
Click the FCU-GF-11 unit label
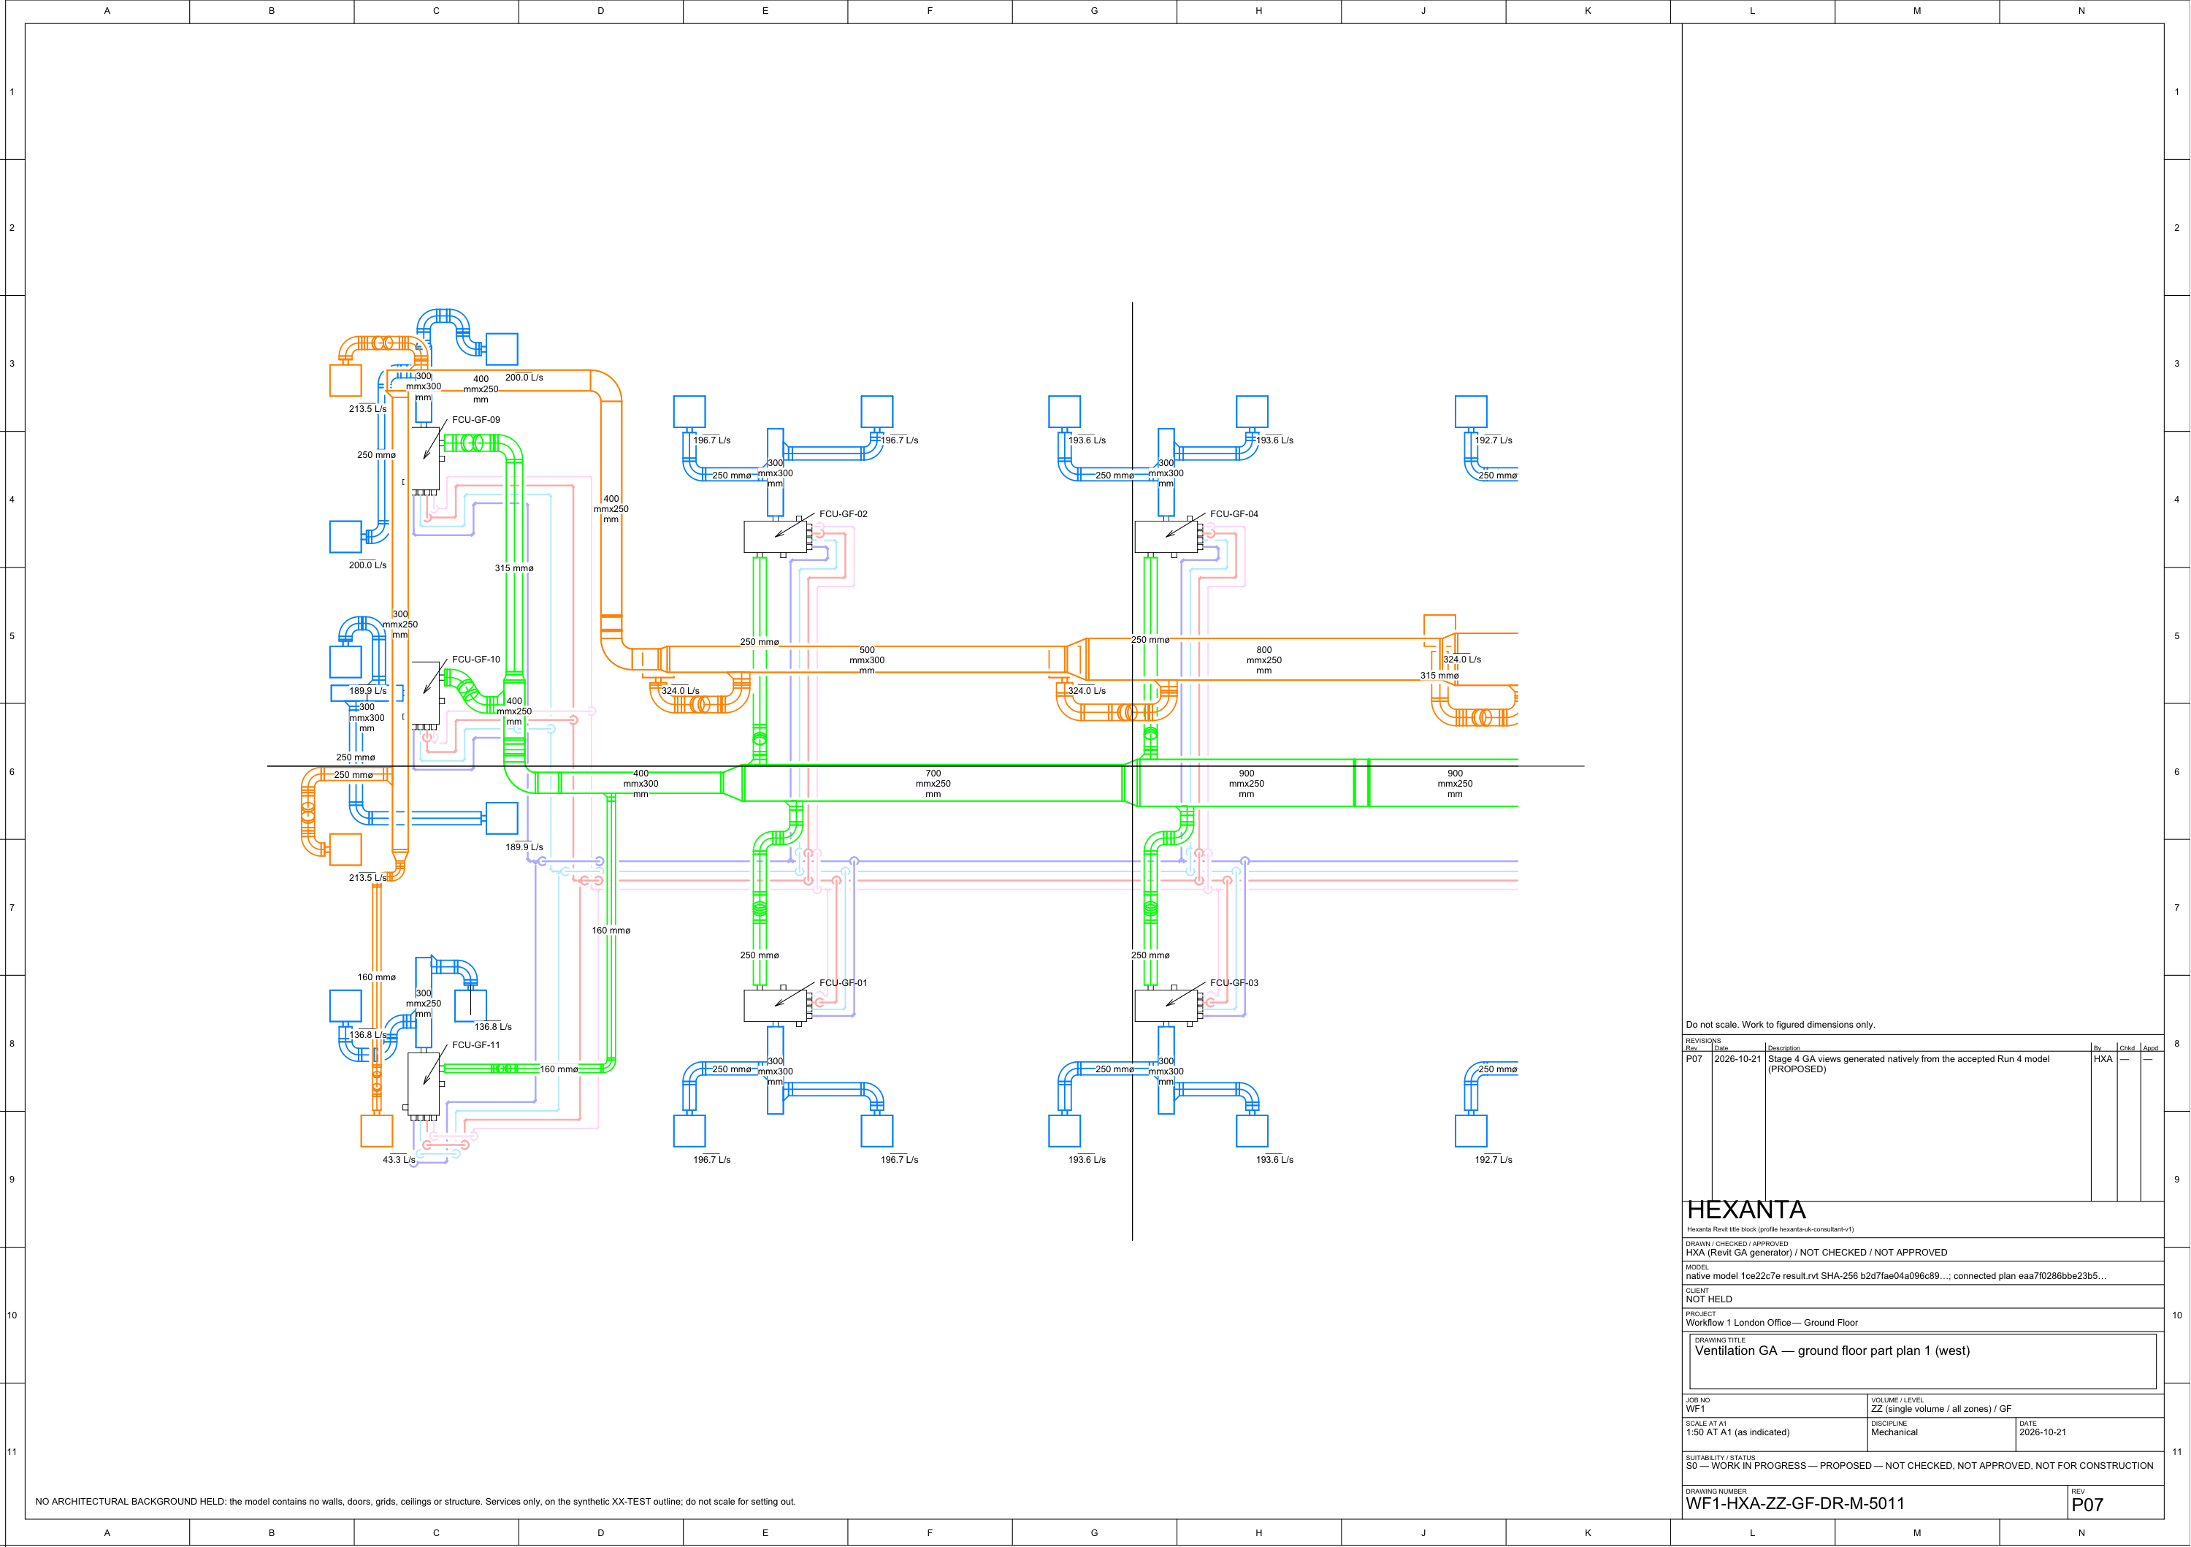475,1045
